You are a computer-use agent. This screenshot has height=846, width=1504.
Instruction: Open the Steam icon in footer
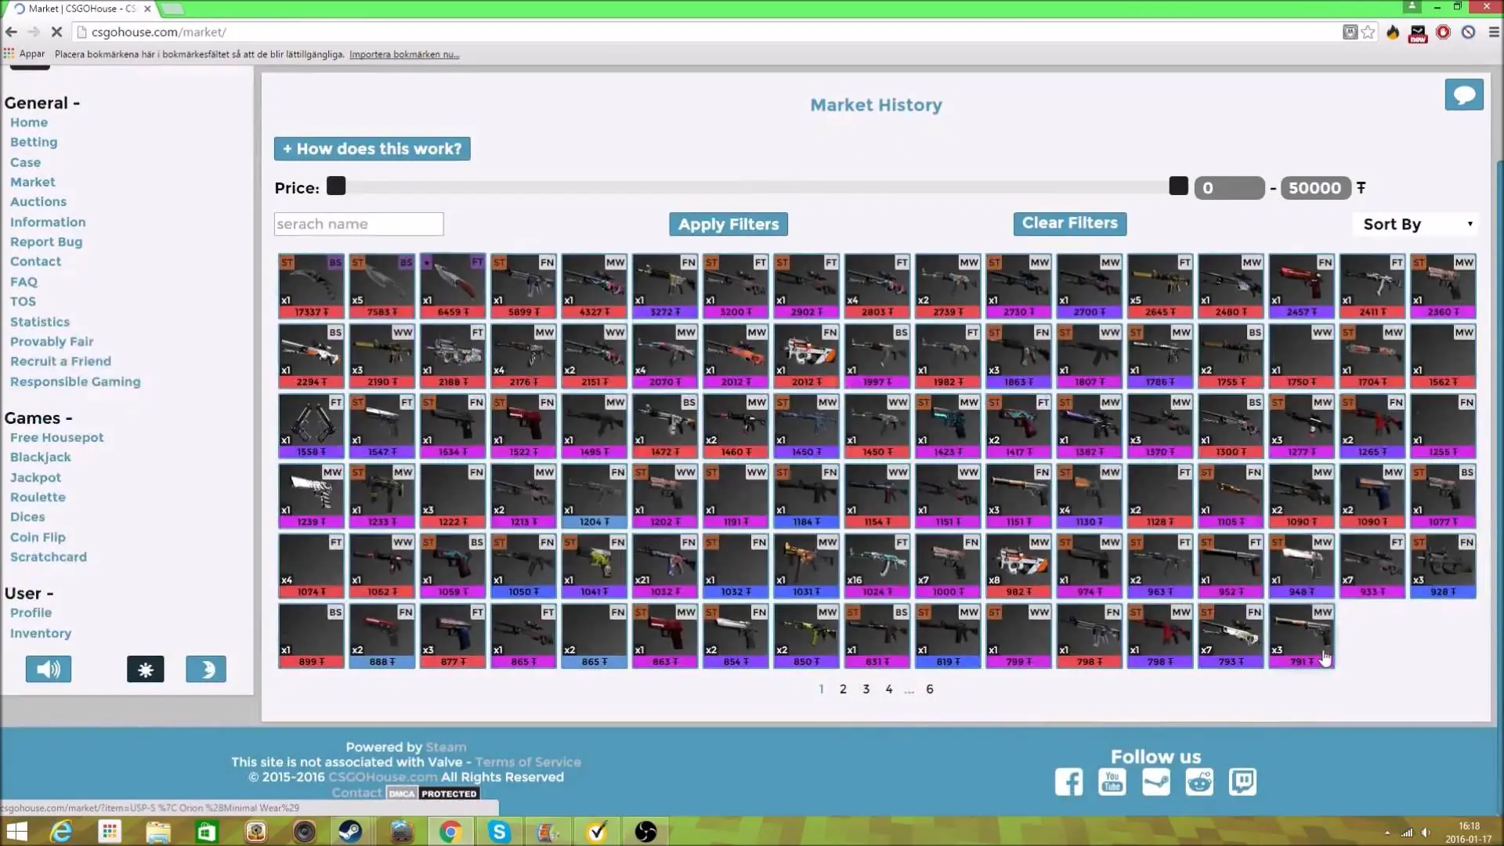point(1156,782)
